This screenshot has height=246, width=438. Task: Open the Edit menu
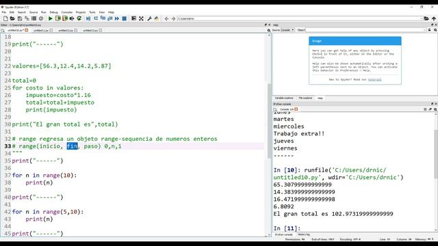(12, 12)
